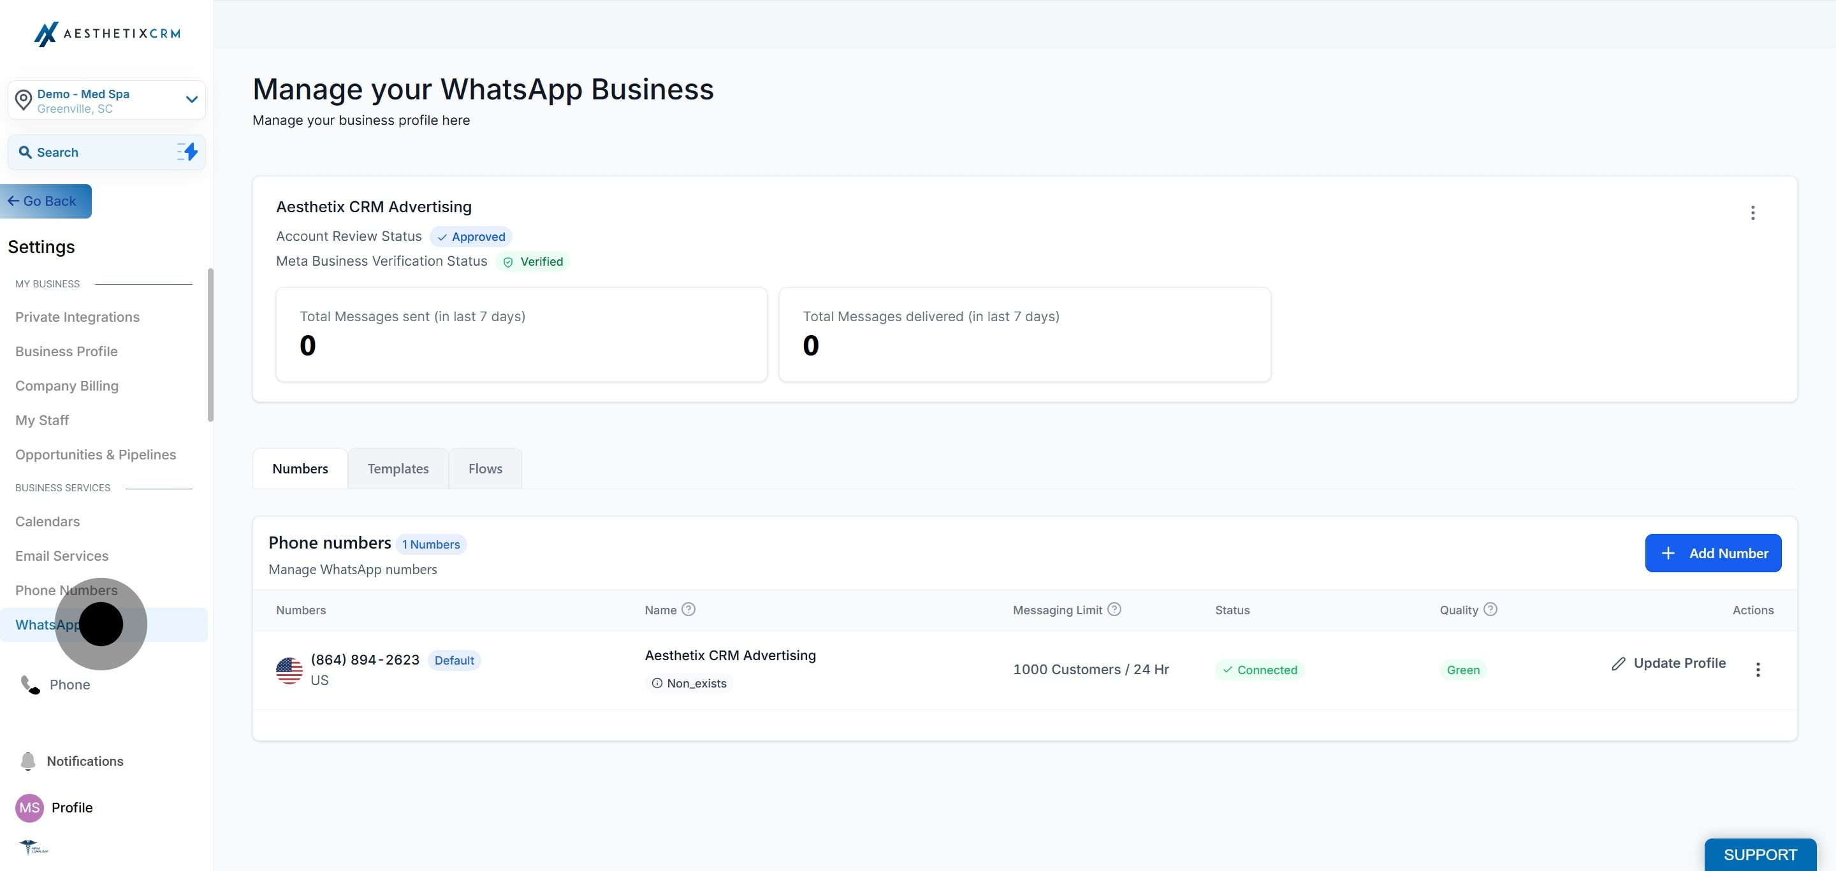Screen dimensions: 1836x871
Task: Open Business Profile settings
Action: click(66, 352)
